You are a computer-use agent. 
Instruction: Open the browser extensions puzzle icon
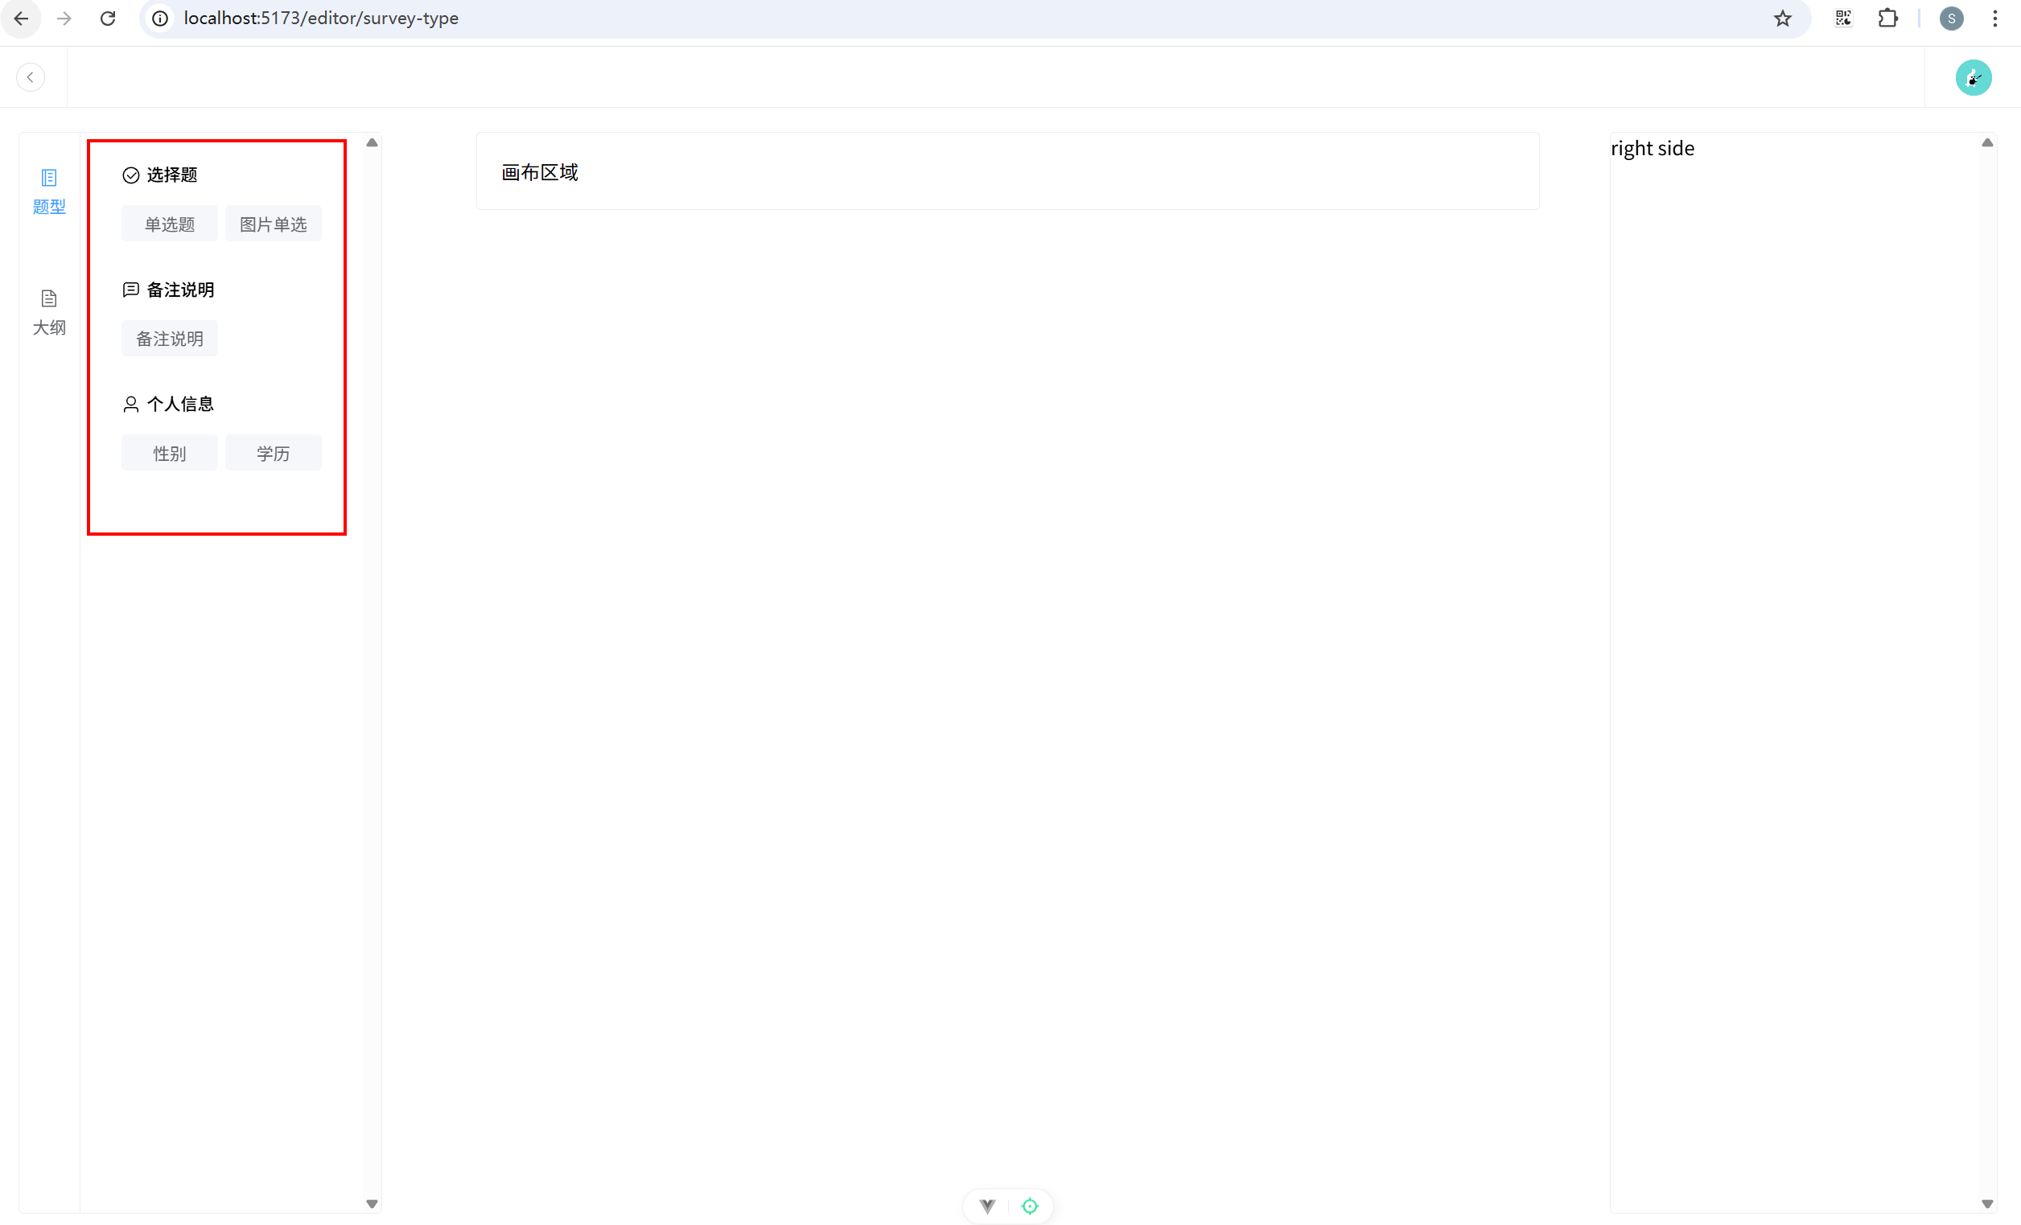click(1887, 18)
